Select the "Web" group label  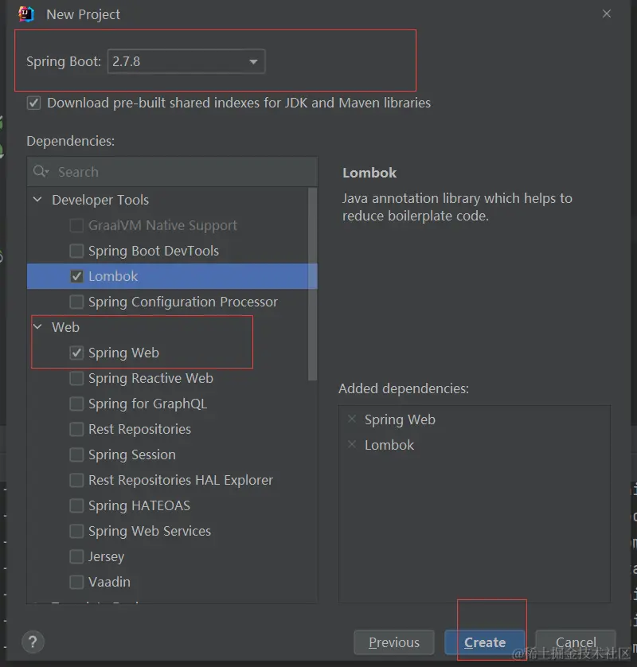(65, 327)
